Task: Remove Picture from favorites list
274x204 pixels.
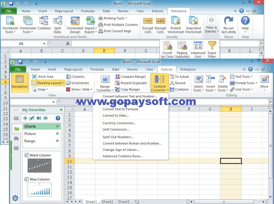Action: tap(57, 134)
